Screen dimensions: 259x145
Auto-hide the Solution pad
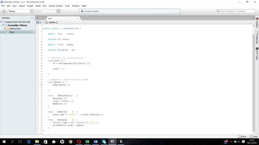[31, 18]
